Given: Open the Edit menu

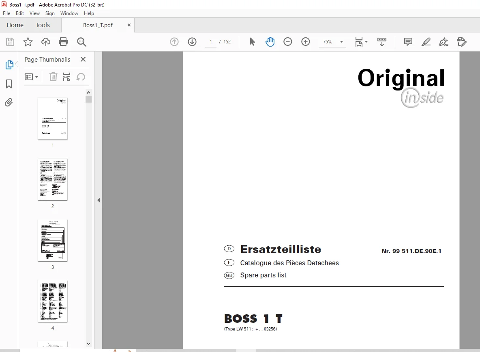Looking at the screenshot, I should click(x=20, y=13).
